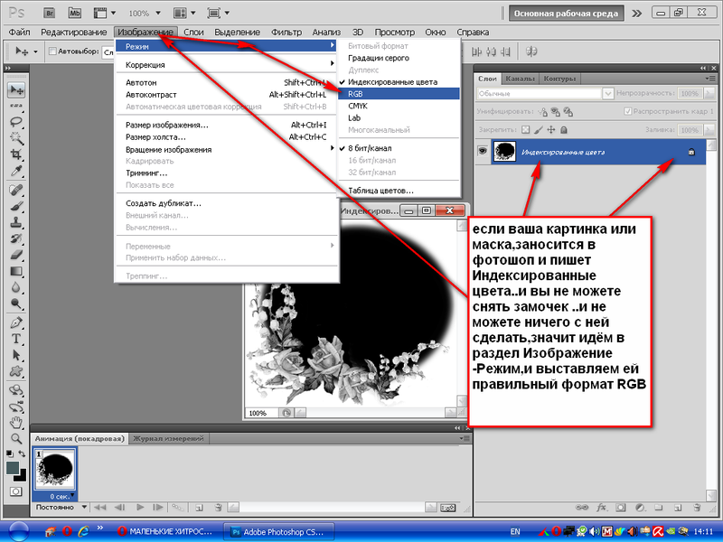Select the History Brush tool
The width and height of the screenshot is (723, 542).
(16, 238)
